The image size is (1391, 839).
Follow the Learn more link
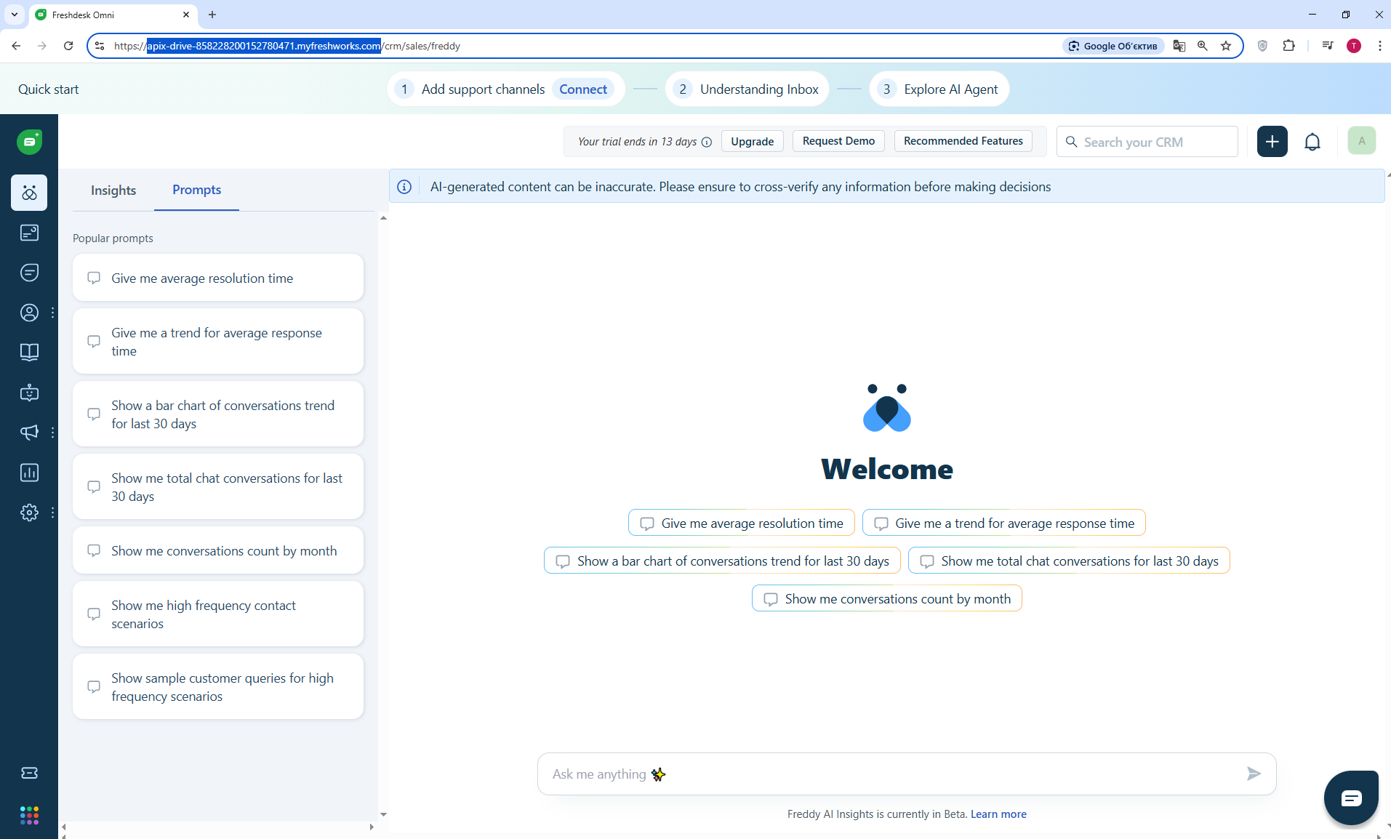pyautogui.click(x=998, y=814)
